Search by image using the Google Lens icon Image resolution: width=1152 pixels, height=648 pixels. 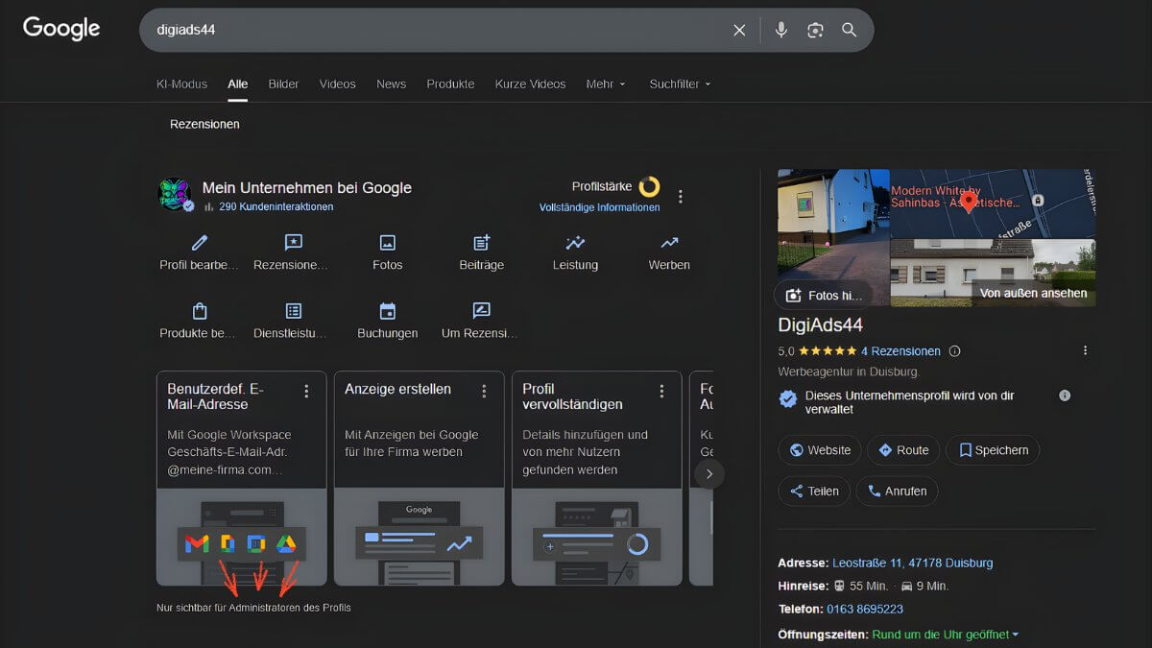815,30
